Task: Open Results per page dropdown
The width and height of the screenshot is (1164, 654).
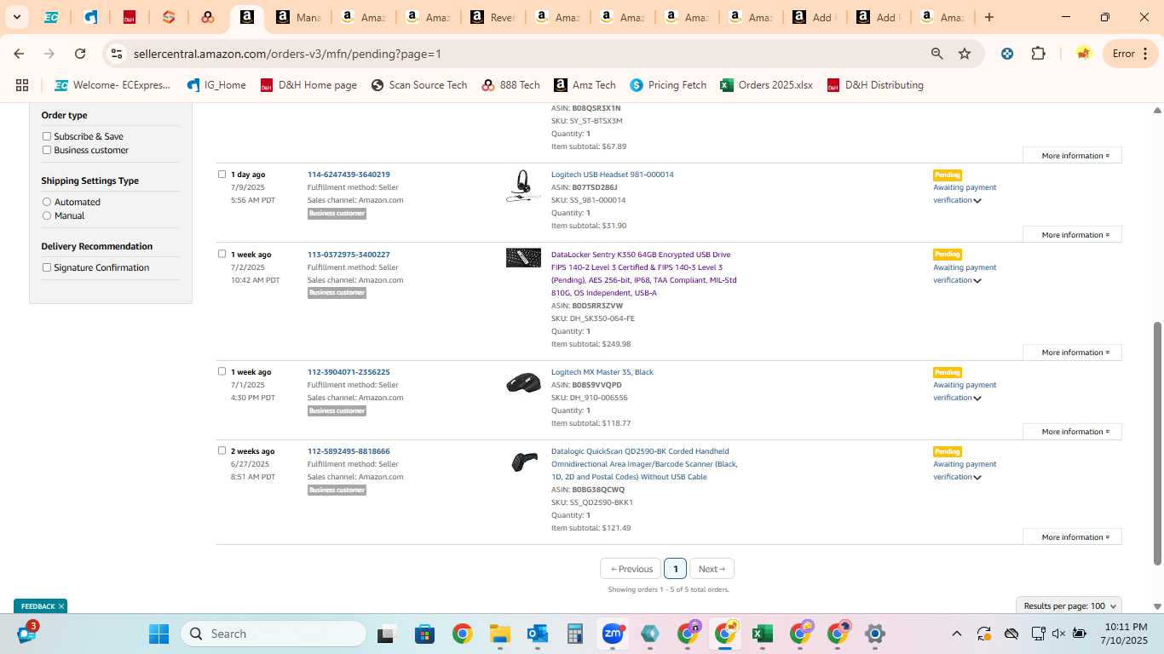Action: (1069, 606)
